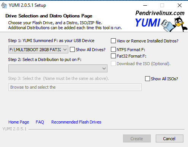Click 'Step 2: Select a Distribution' label

tap(45, 59)
